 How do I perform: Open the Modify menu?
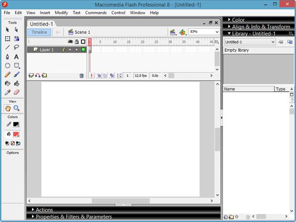(x=61, y=13)
